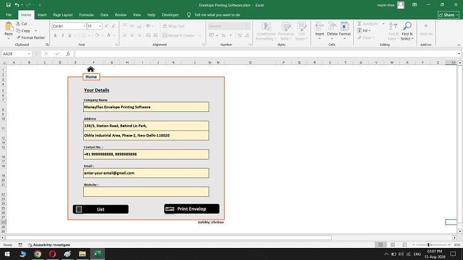Click the black home icon above Home label
This screenshot has width=463, height=260.
pyautogui.click(x=90, y=69)
